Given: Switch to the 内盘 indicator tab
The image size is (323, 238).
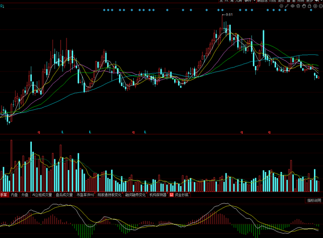Looking at the screenshot, I should [14, 194].
